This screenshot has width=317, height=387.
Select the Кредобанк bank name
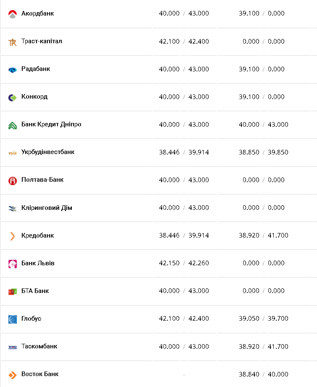37,235
